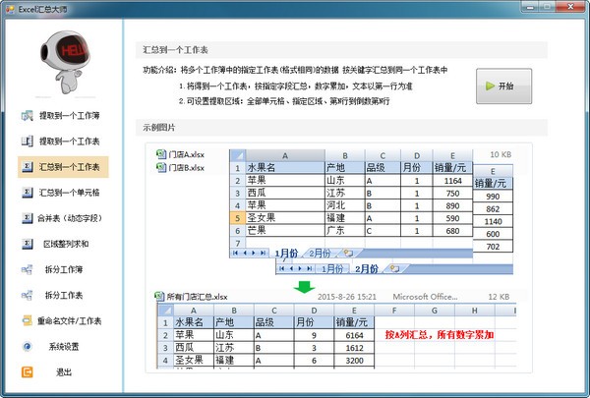This screenshot has width=590, height=398.
Task: Choose 退出 to quit the application
Action: [x=64, y=371]
